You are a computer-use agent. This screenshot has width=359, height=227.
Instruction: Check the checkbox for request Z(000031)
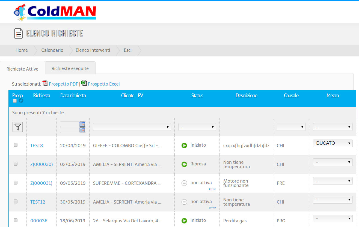click(16, 183)
